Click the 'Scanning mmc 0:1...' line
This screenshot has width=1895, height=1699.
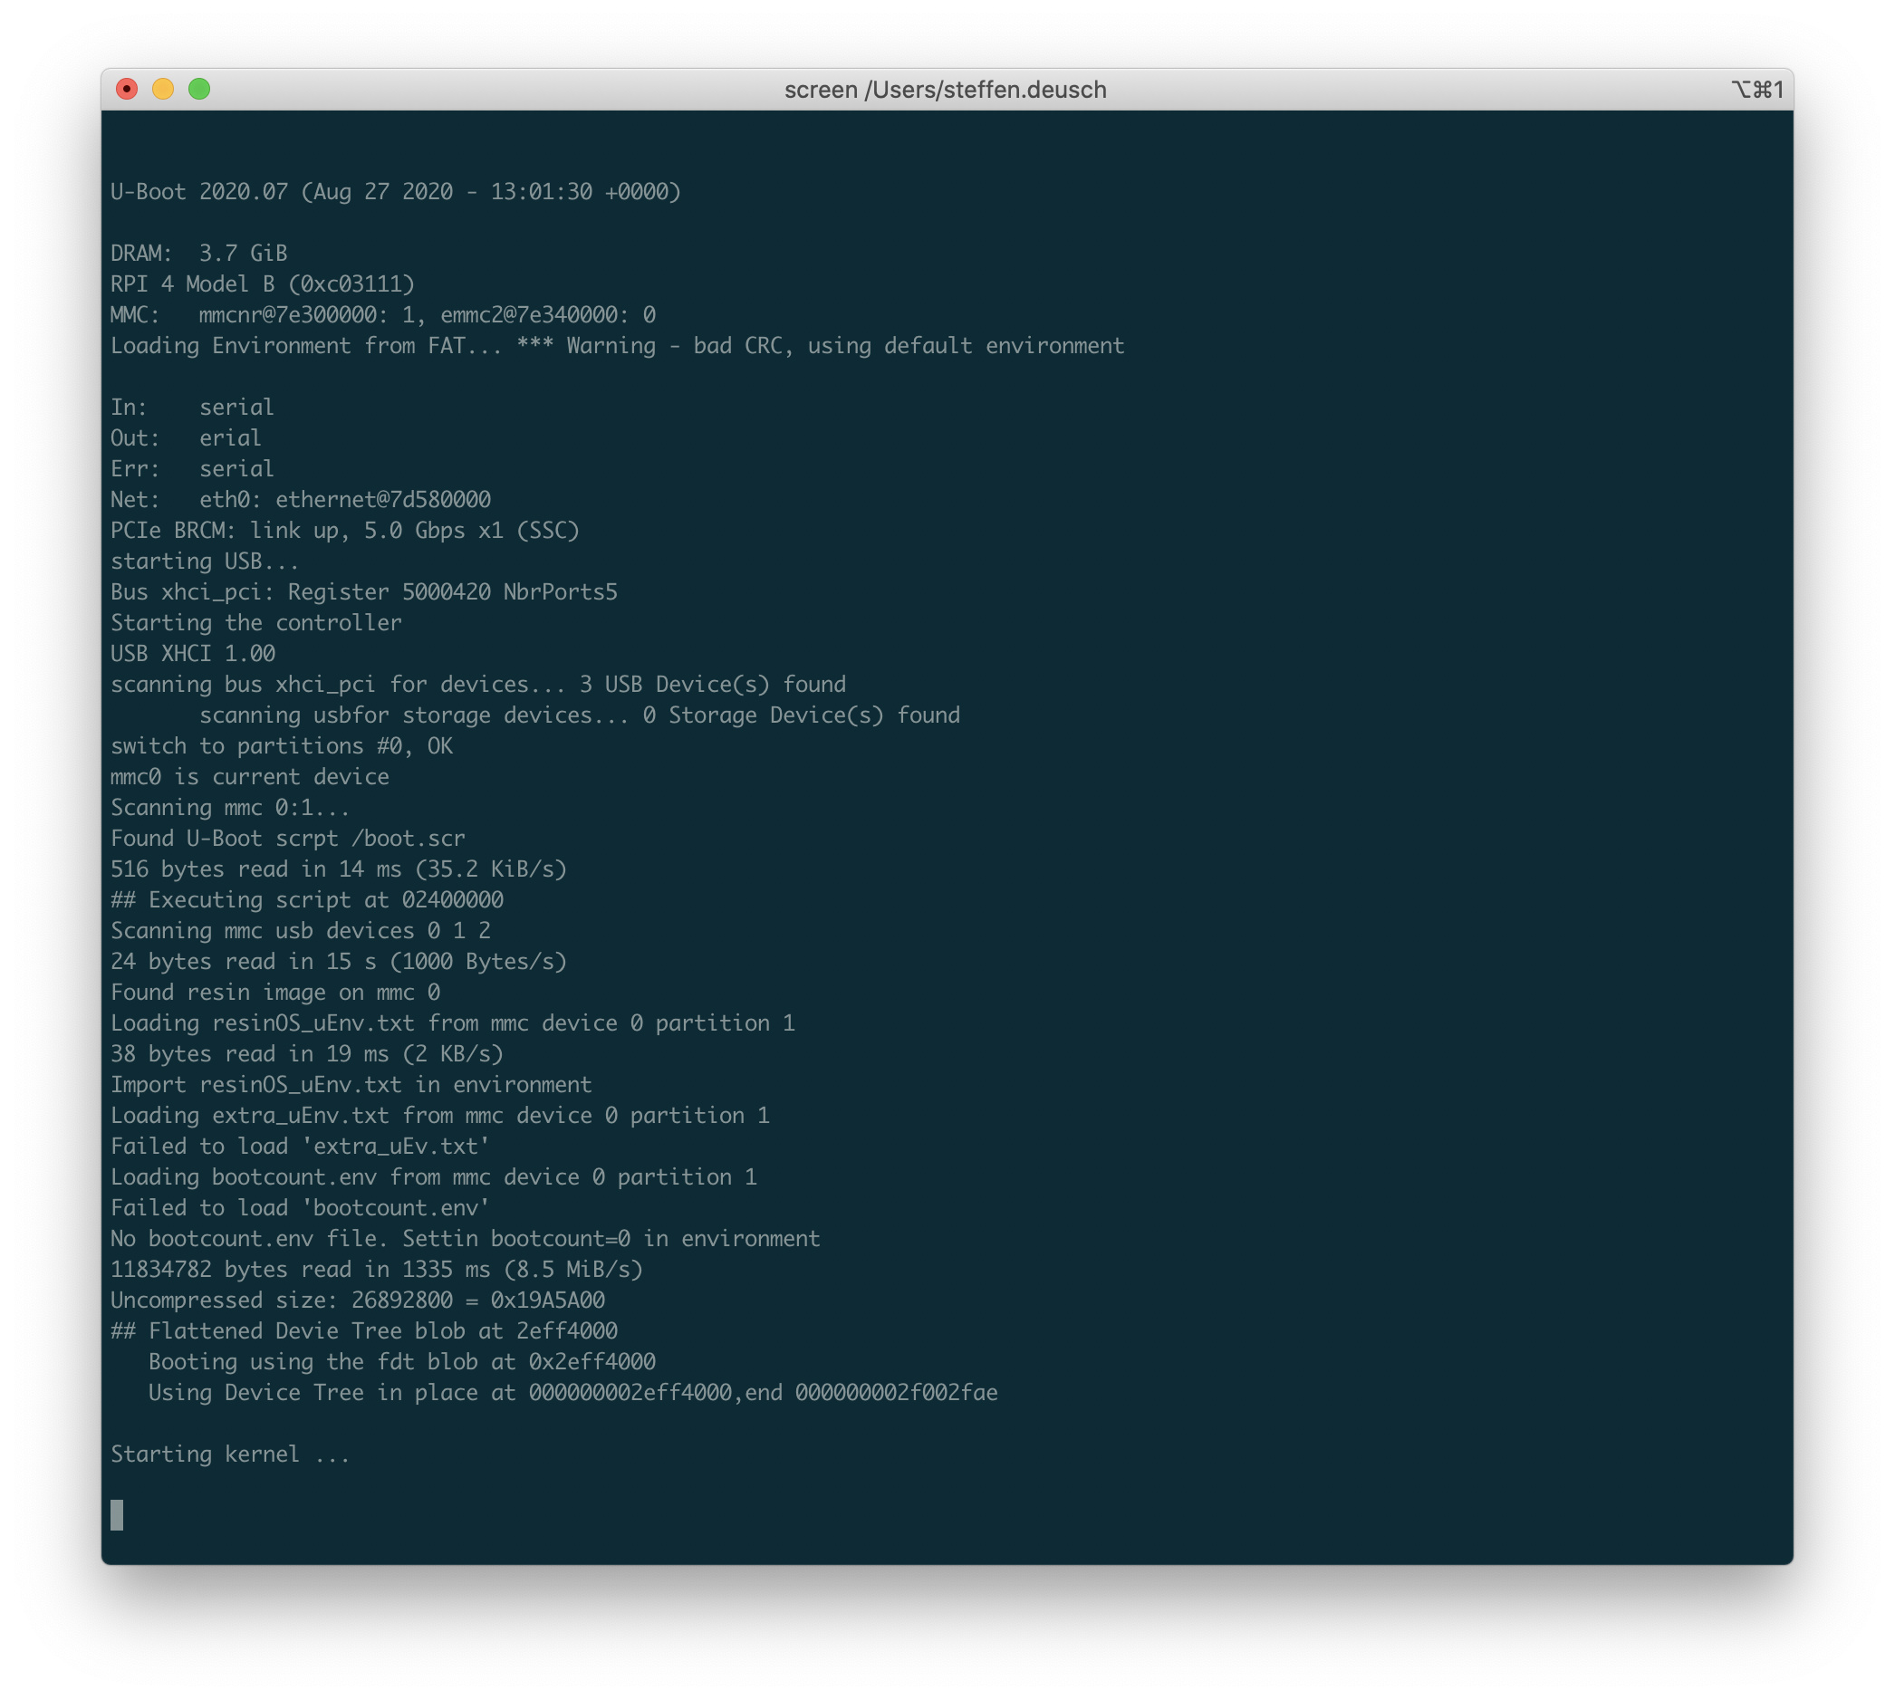(231, 808)
